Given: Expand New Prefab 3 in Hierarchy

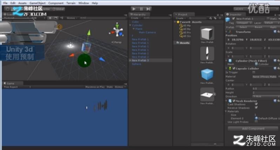Looking at the screenshot, I should coord(130,60).
